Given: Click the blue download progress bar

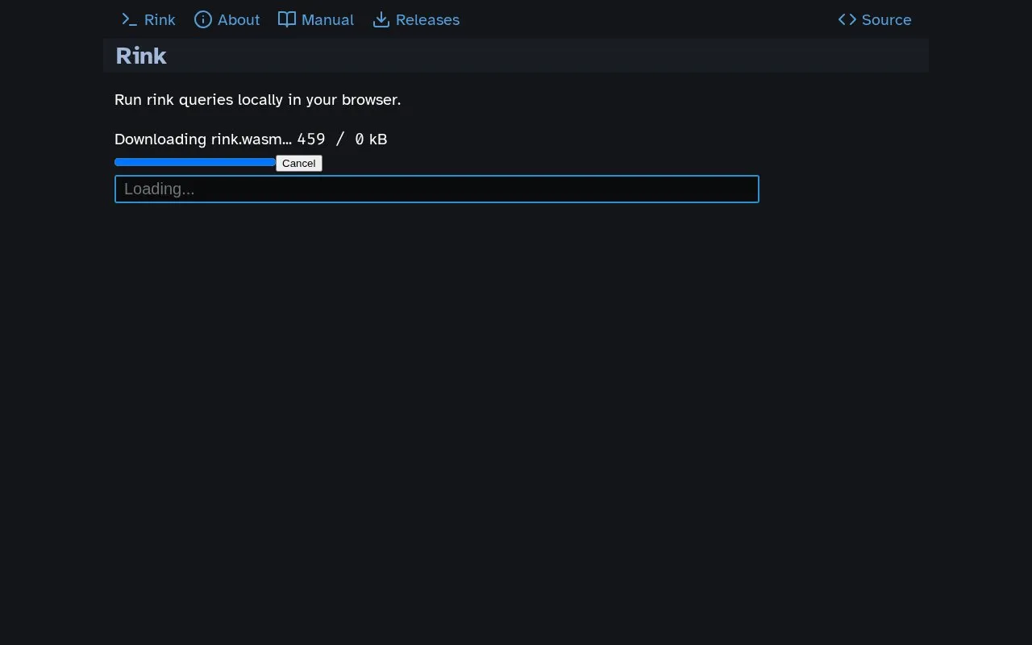Looking at the screenshot, I should click(195, 162).
